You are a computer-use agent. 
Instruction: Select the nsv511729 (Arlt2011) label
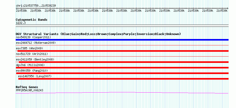coord(32,54)
